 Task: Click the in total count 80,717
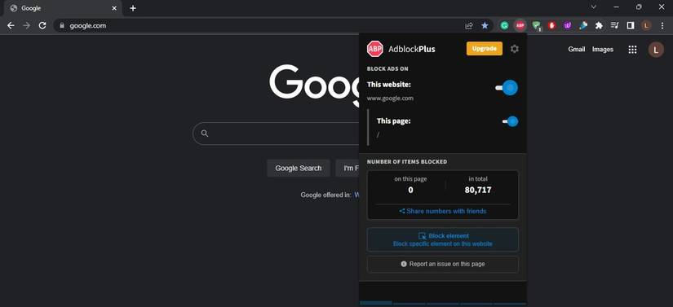(x=478, y=190)
